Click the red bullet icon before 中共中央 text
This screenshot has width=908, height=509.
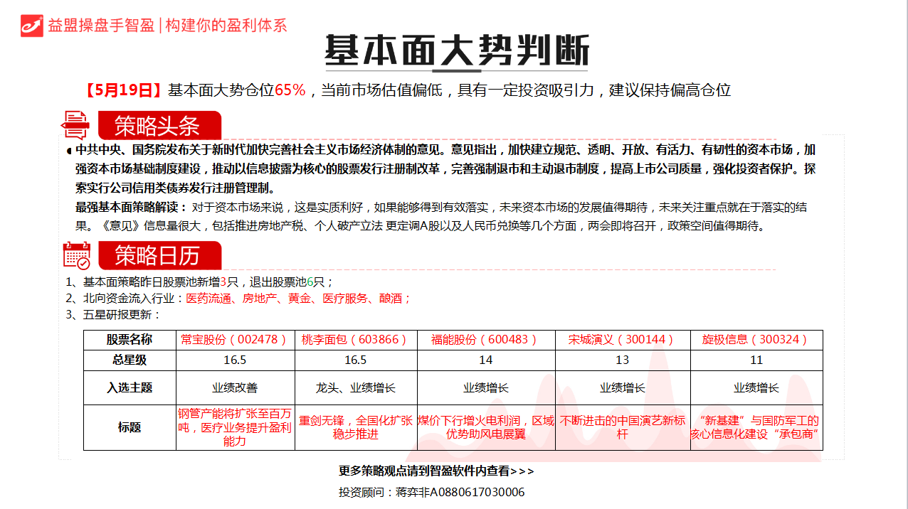69,149
